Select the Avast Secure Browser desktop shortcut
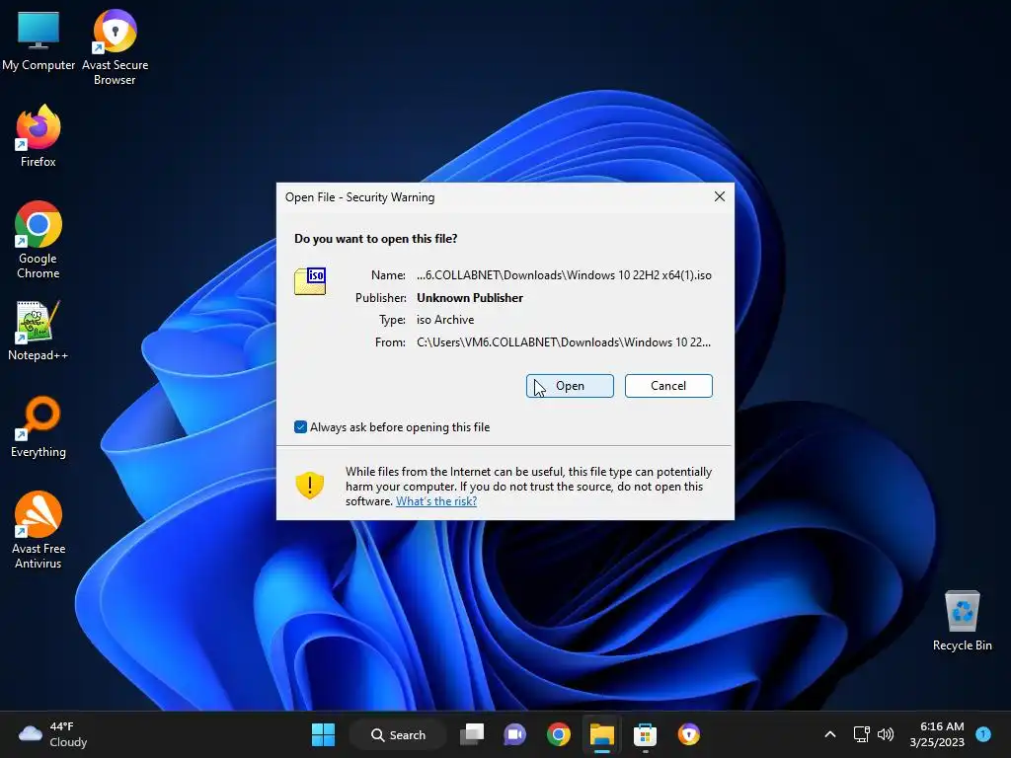This screenshot has width=1011, height=758. tap(115, 47)
